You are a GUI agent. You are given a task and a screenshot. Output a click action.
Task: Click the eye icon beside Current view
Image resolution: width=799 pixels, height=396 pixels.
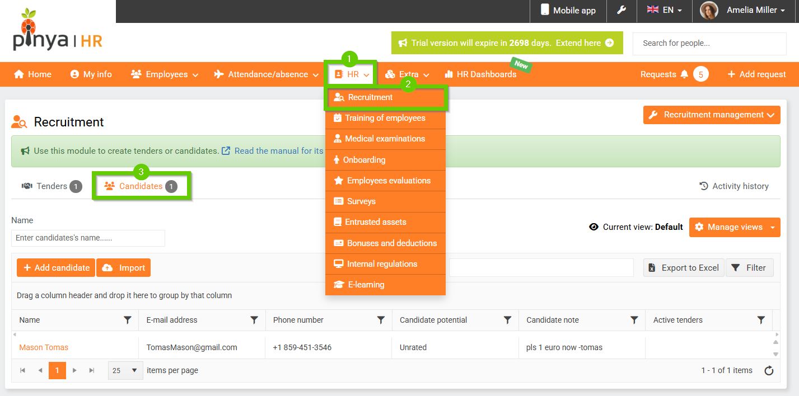click(x=594, y=227)
